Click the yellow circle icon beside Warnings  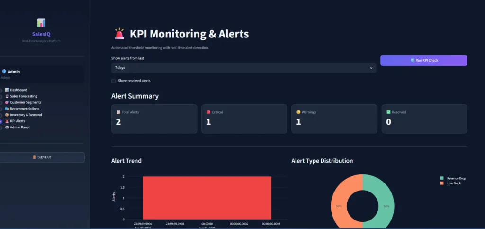(x=298, y=112)
